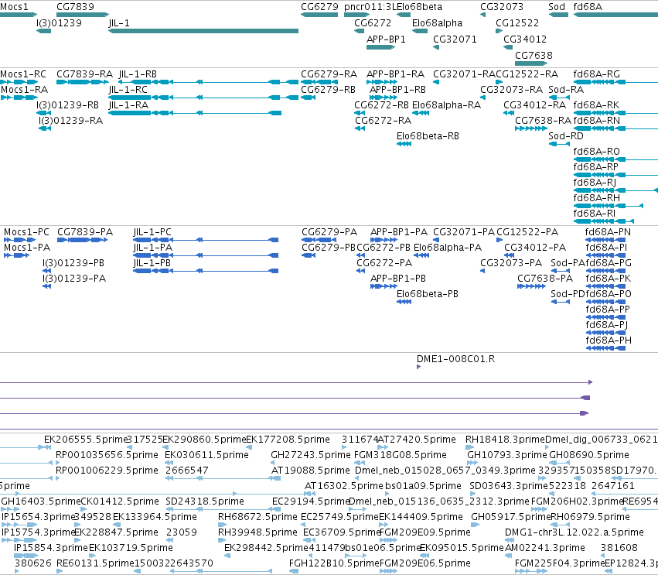This screenshot has height=575, width=658.
Task: Select the APP-BP1 gene label
Action: pos(386,39)
